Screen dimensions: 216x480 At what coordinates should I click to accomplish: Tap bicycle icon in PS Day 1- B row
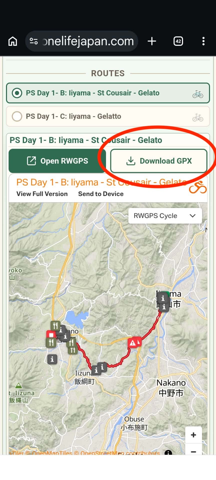(198, 94)
